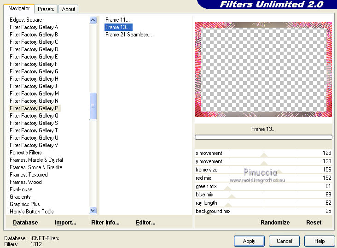Switch to the Navigator tab
Screen dimensions: 337x248
(x=19, y=8)
